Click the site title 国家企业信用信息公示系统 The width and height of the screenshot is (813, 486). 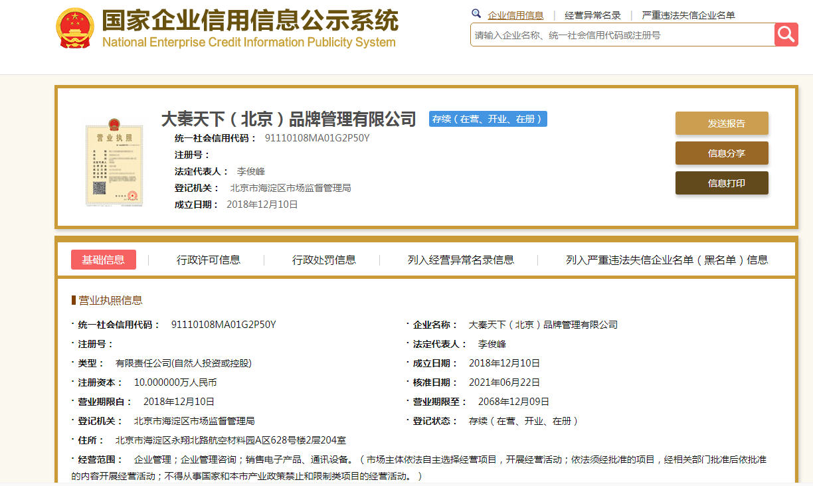tap(250, 22)
